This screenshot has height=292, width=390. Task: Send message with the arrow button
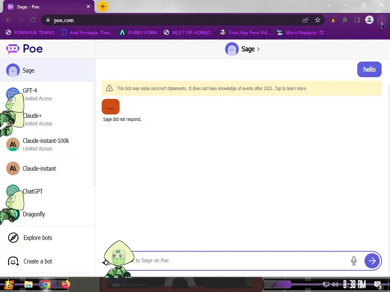pos(372,261)
